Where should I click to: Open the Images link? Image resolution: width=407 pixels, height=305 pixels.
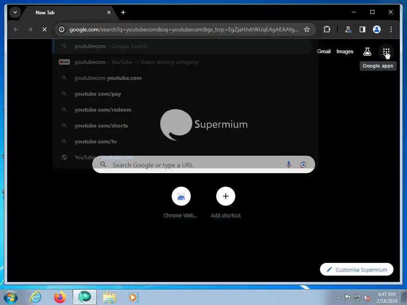[x=345, y=51]
